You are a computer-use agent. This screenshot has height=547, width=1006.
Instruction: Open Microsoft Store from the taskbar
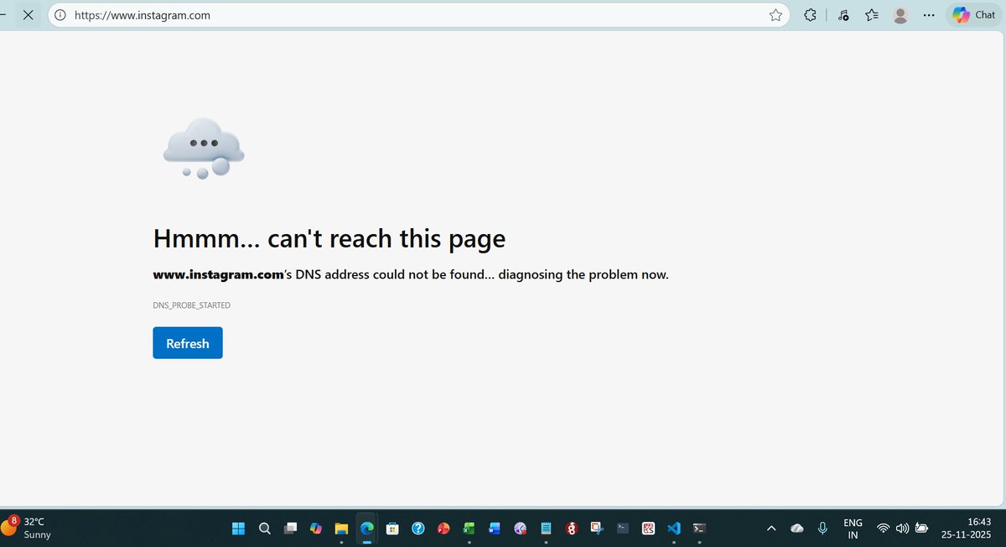click(392, 529)
